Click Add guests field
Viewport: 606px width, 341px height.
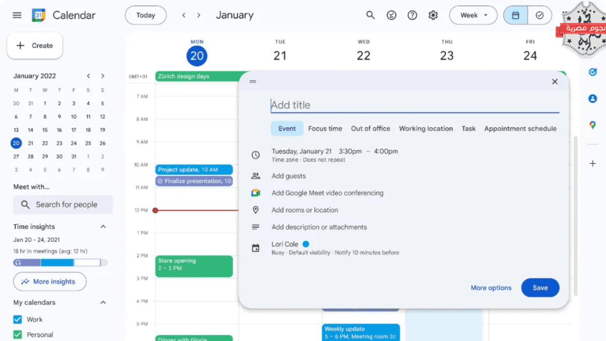click(x=288, y=176)
